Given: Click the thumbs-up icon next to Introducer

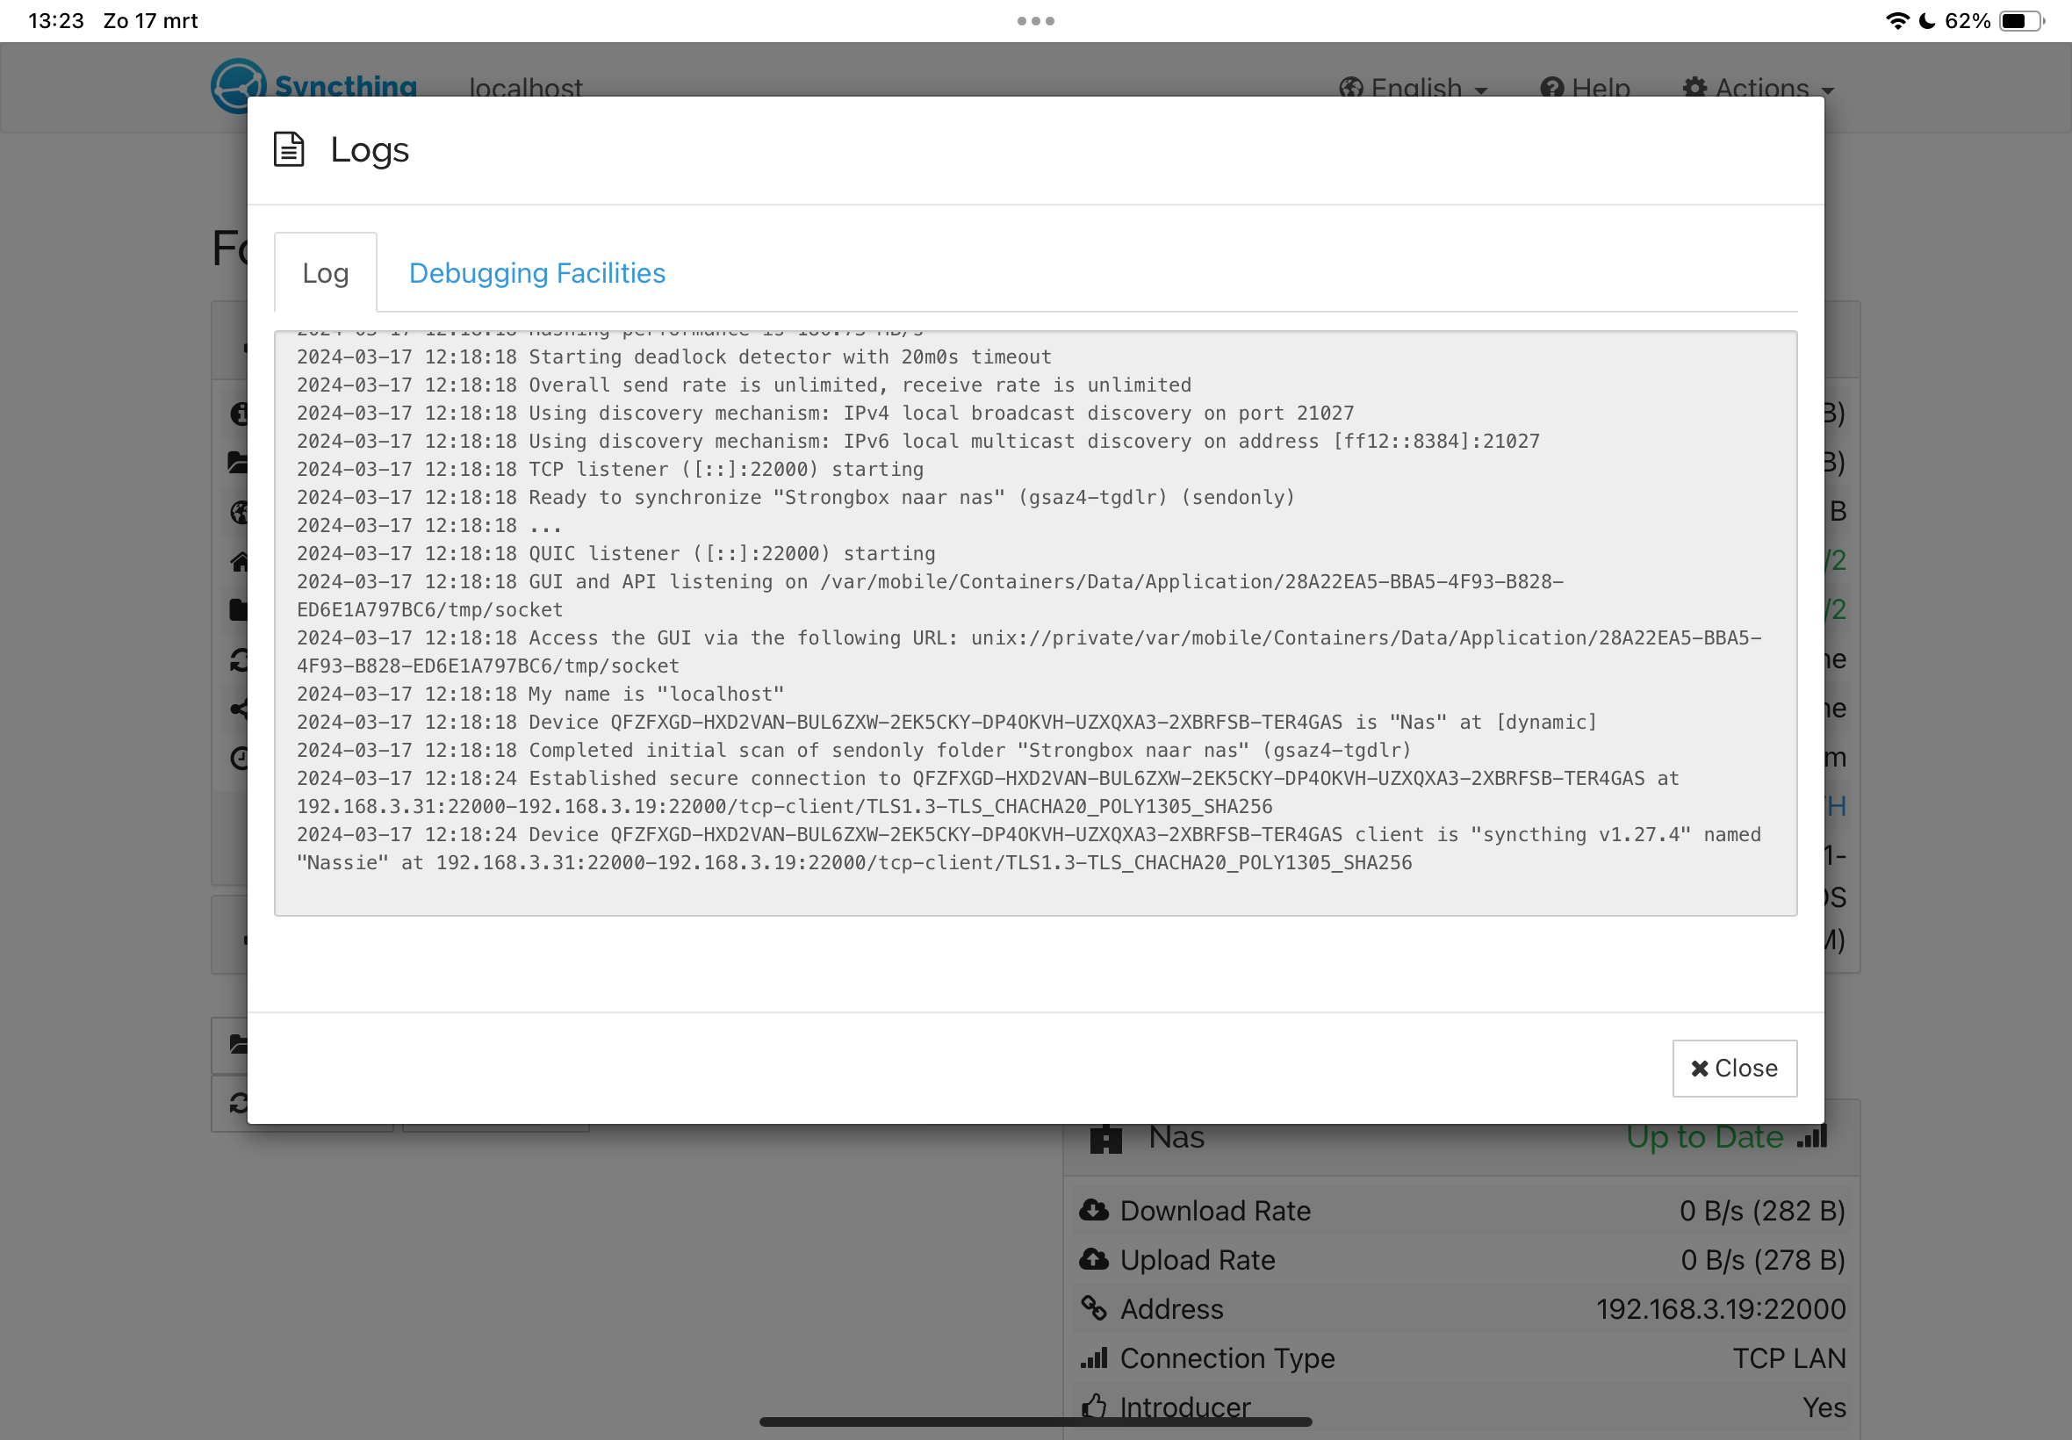Looking at the screenshot, I should 1095,1406.
